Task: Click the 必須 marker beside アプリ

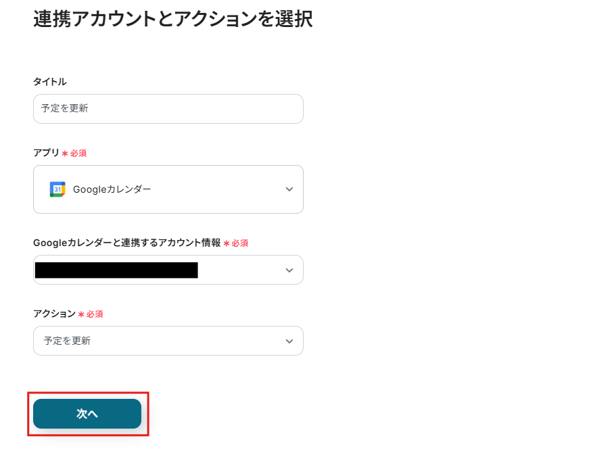Action: (78, 153)
